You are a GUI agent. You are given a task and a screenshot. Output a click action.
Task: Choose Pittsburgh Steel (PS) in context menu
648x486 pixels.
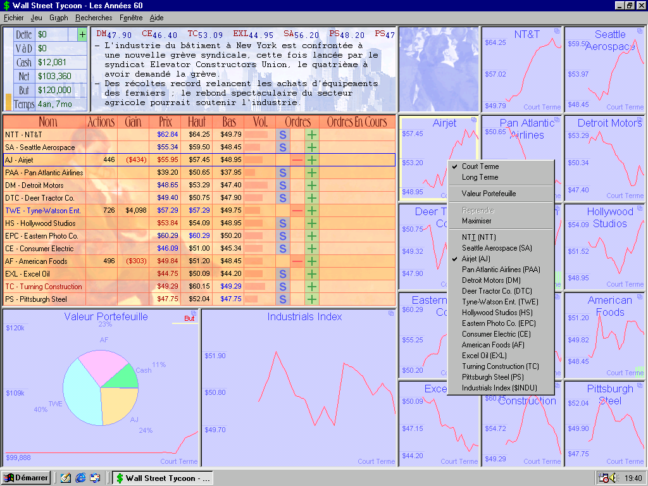(x=501, y=377)
